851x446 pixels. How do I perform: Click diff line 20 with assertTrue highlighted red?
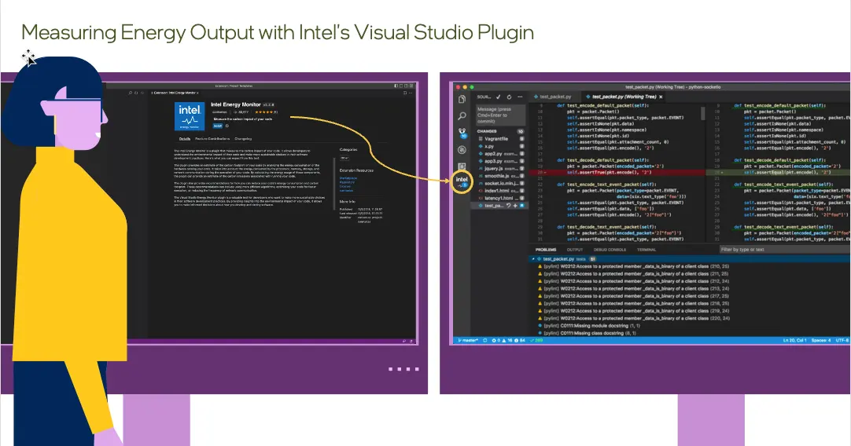pos(616,172)
